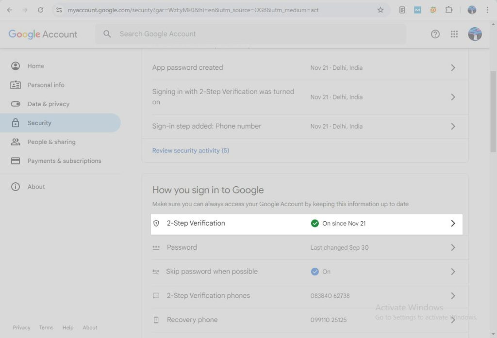Click scrollbar down arrow at bottom
The width and height of the screenshot is (497, 338).
(x=493, y=334)
